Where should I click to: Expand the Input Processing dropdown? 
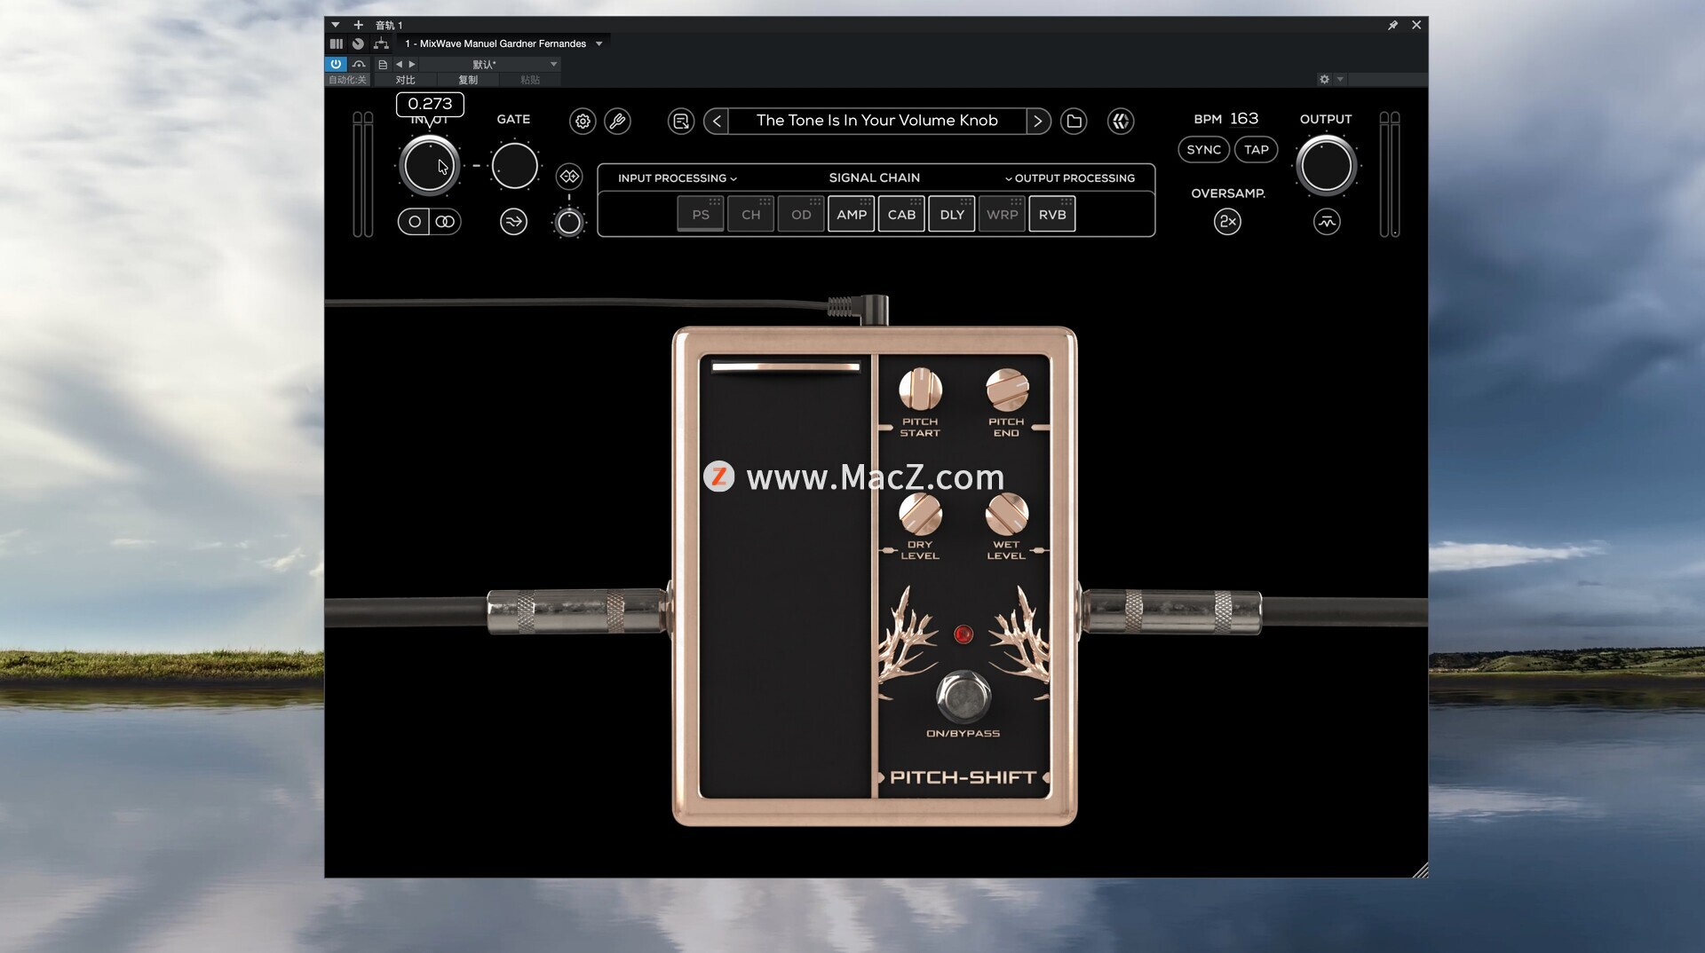click(677, 178)
